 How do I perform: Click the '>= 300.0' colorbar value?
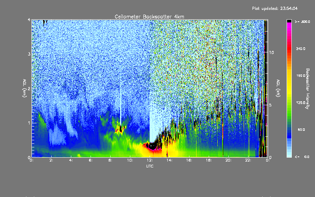302,22
